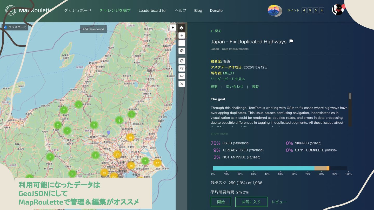
Task: Open the cluster marker with 6 tasks
Action: (119, 120)
